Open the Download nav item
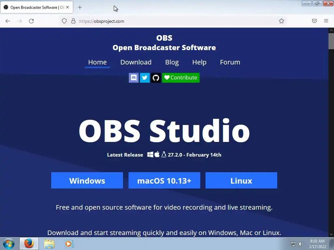This screenshot has height=250, width=334. pos(136,62)
